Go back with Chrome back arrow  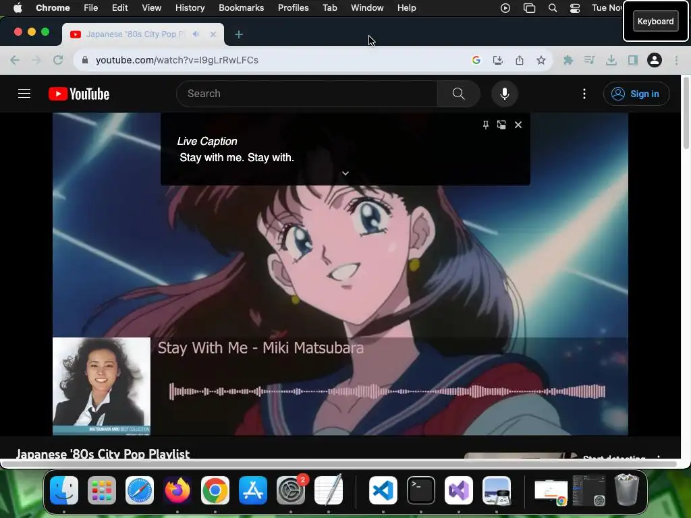(15, 60)
